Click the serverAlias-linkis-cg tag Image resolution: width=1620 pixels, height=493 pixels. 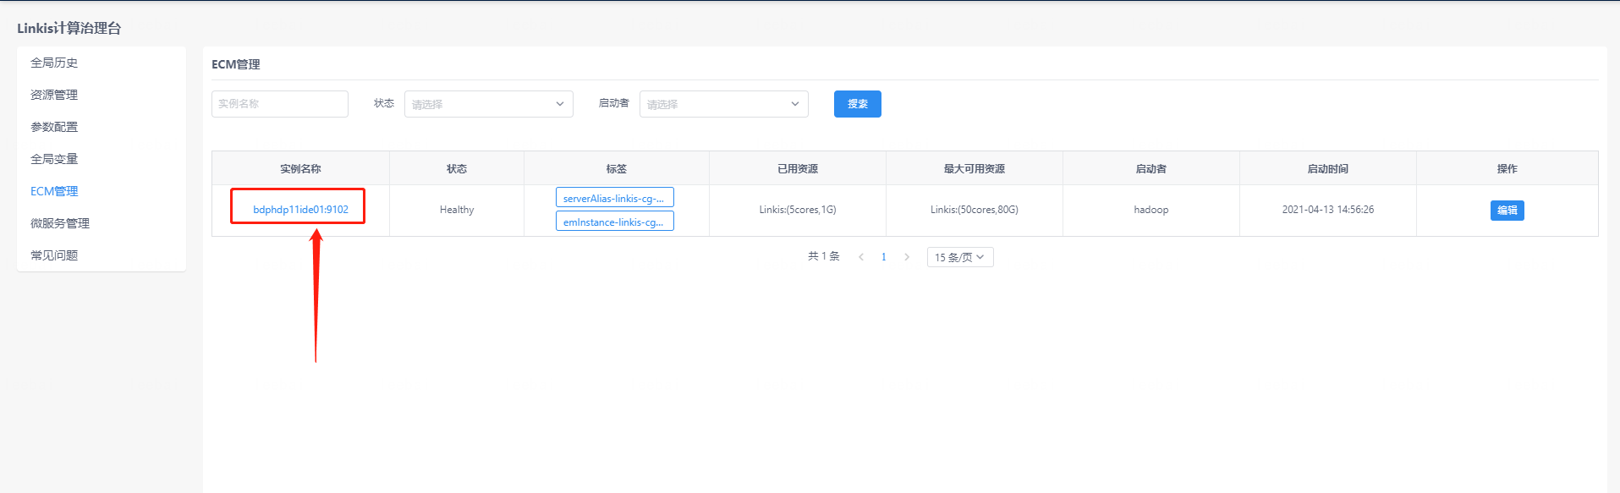tap(614, 198)
